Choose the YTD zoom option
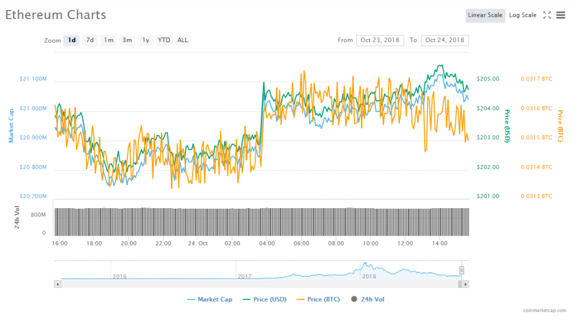 pyautogui.click(x=164, y=40)
